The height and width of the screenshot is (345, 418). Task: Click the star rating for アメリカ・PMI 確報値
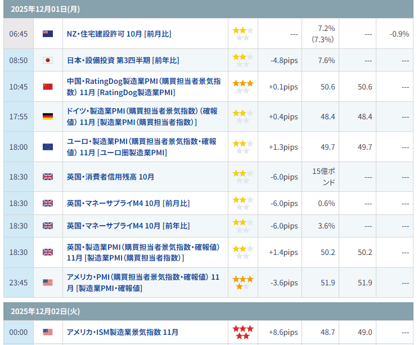243,283
